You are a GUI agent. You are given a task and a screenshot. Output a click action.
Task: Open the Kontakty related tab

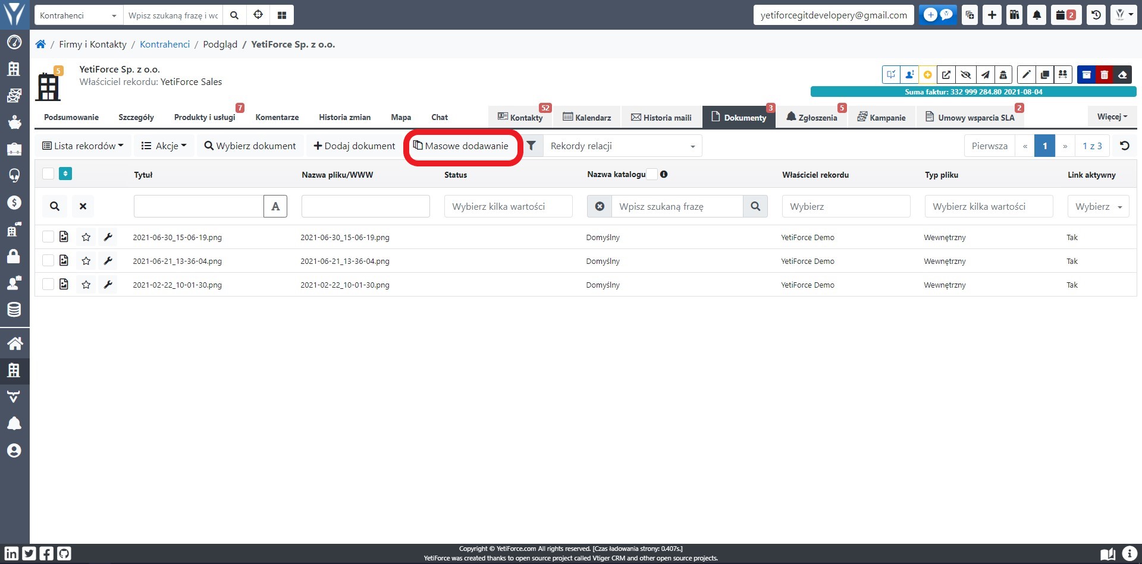pos(520,117)
